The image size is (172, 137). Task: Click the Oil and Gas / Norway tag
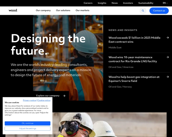pyautogui.click(x=120, y=87)
